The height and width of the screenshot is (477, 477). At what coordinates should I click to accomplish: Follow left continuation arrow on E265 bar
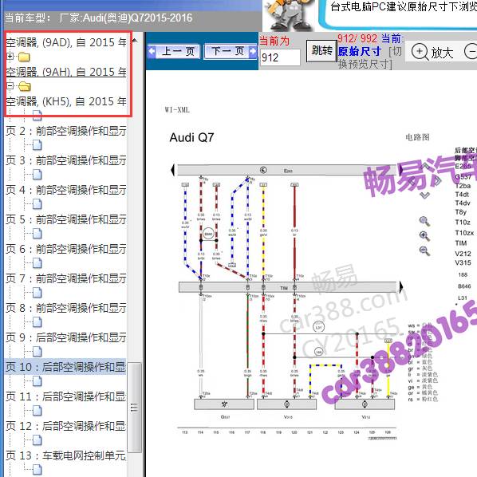(x=172, y=170)
